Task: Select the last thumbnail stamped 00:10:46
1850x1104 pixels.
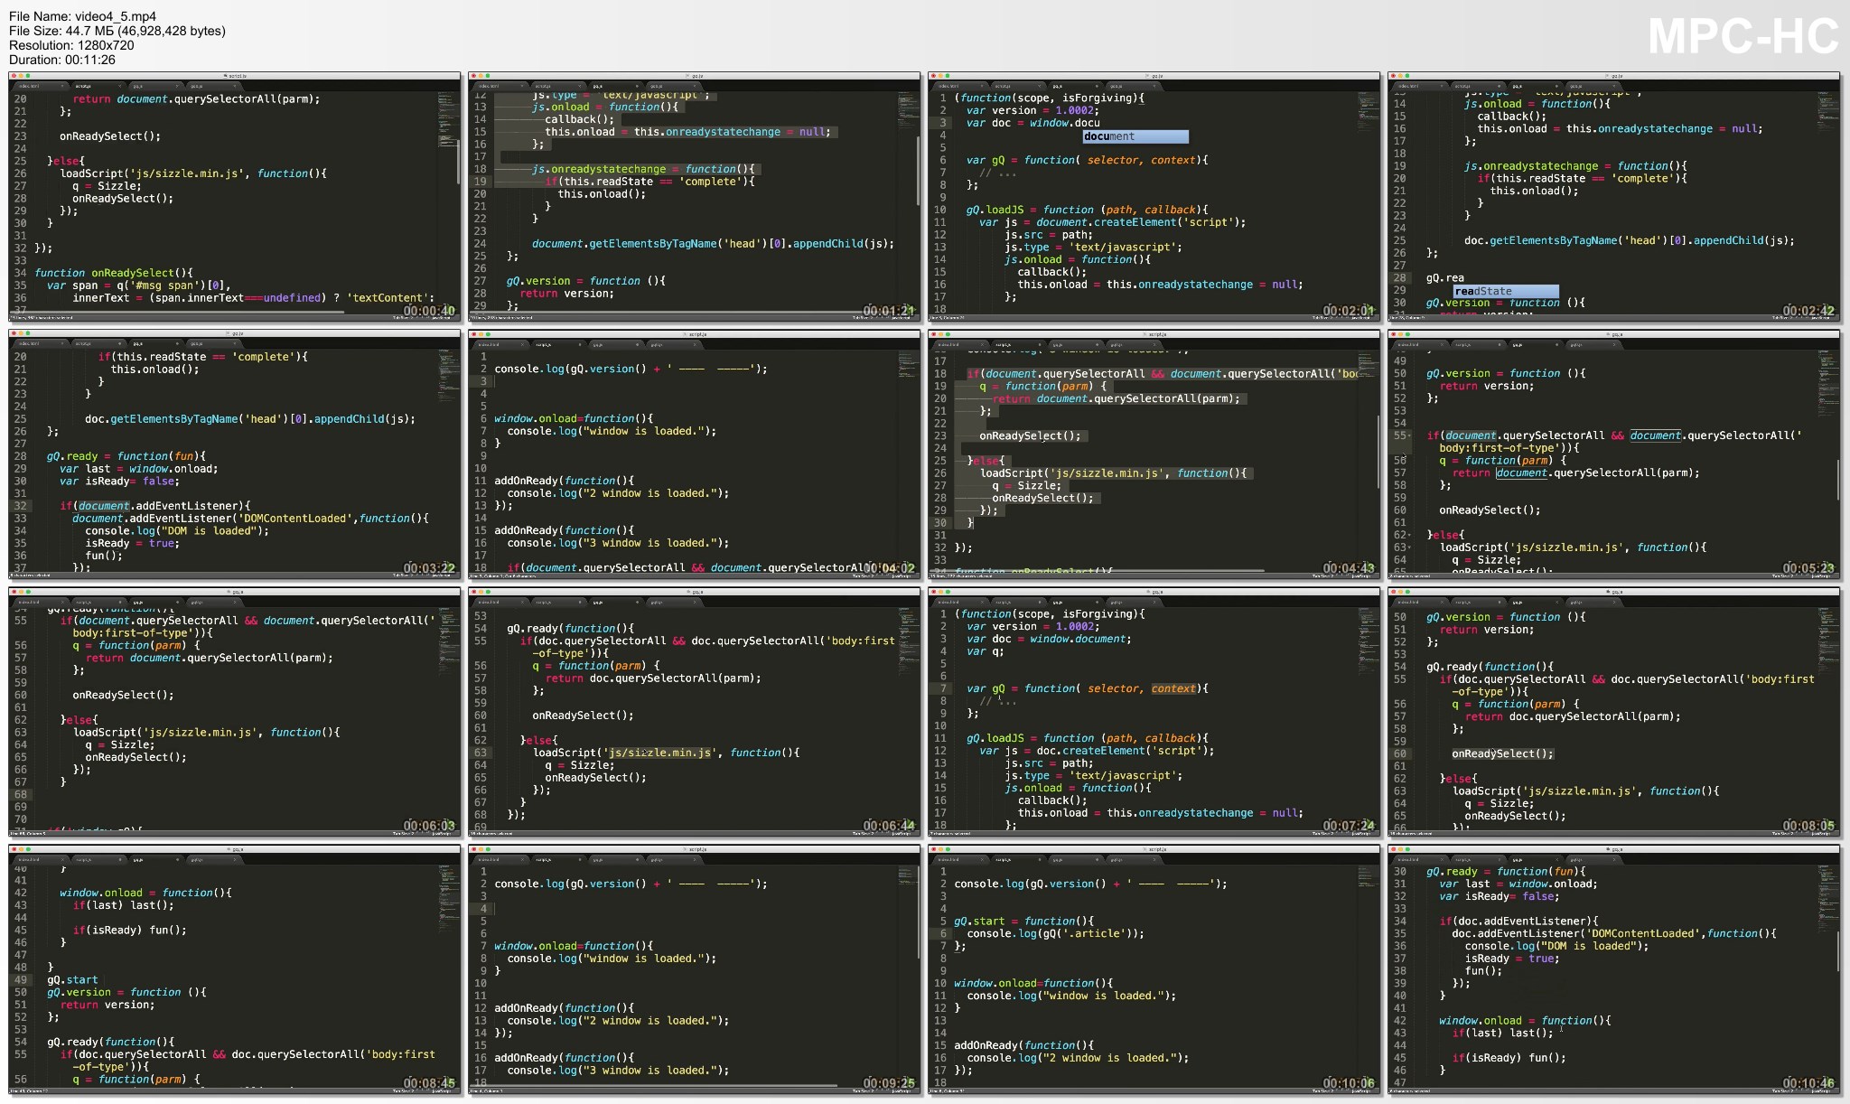Action: coord(1614,970)
